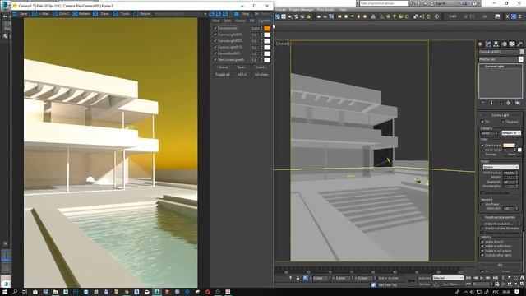Open the History tab
The image size is (526, 296).
(240, 21)
